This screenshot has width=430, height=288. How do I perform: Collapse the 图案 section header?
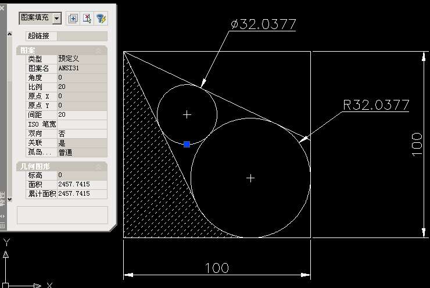[x=62, y=51]
